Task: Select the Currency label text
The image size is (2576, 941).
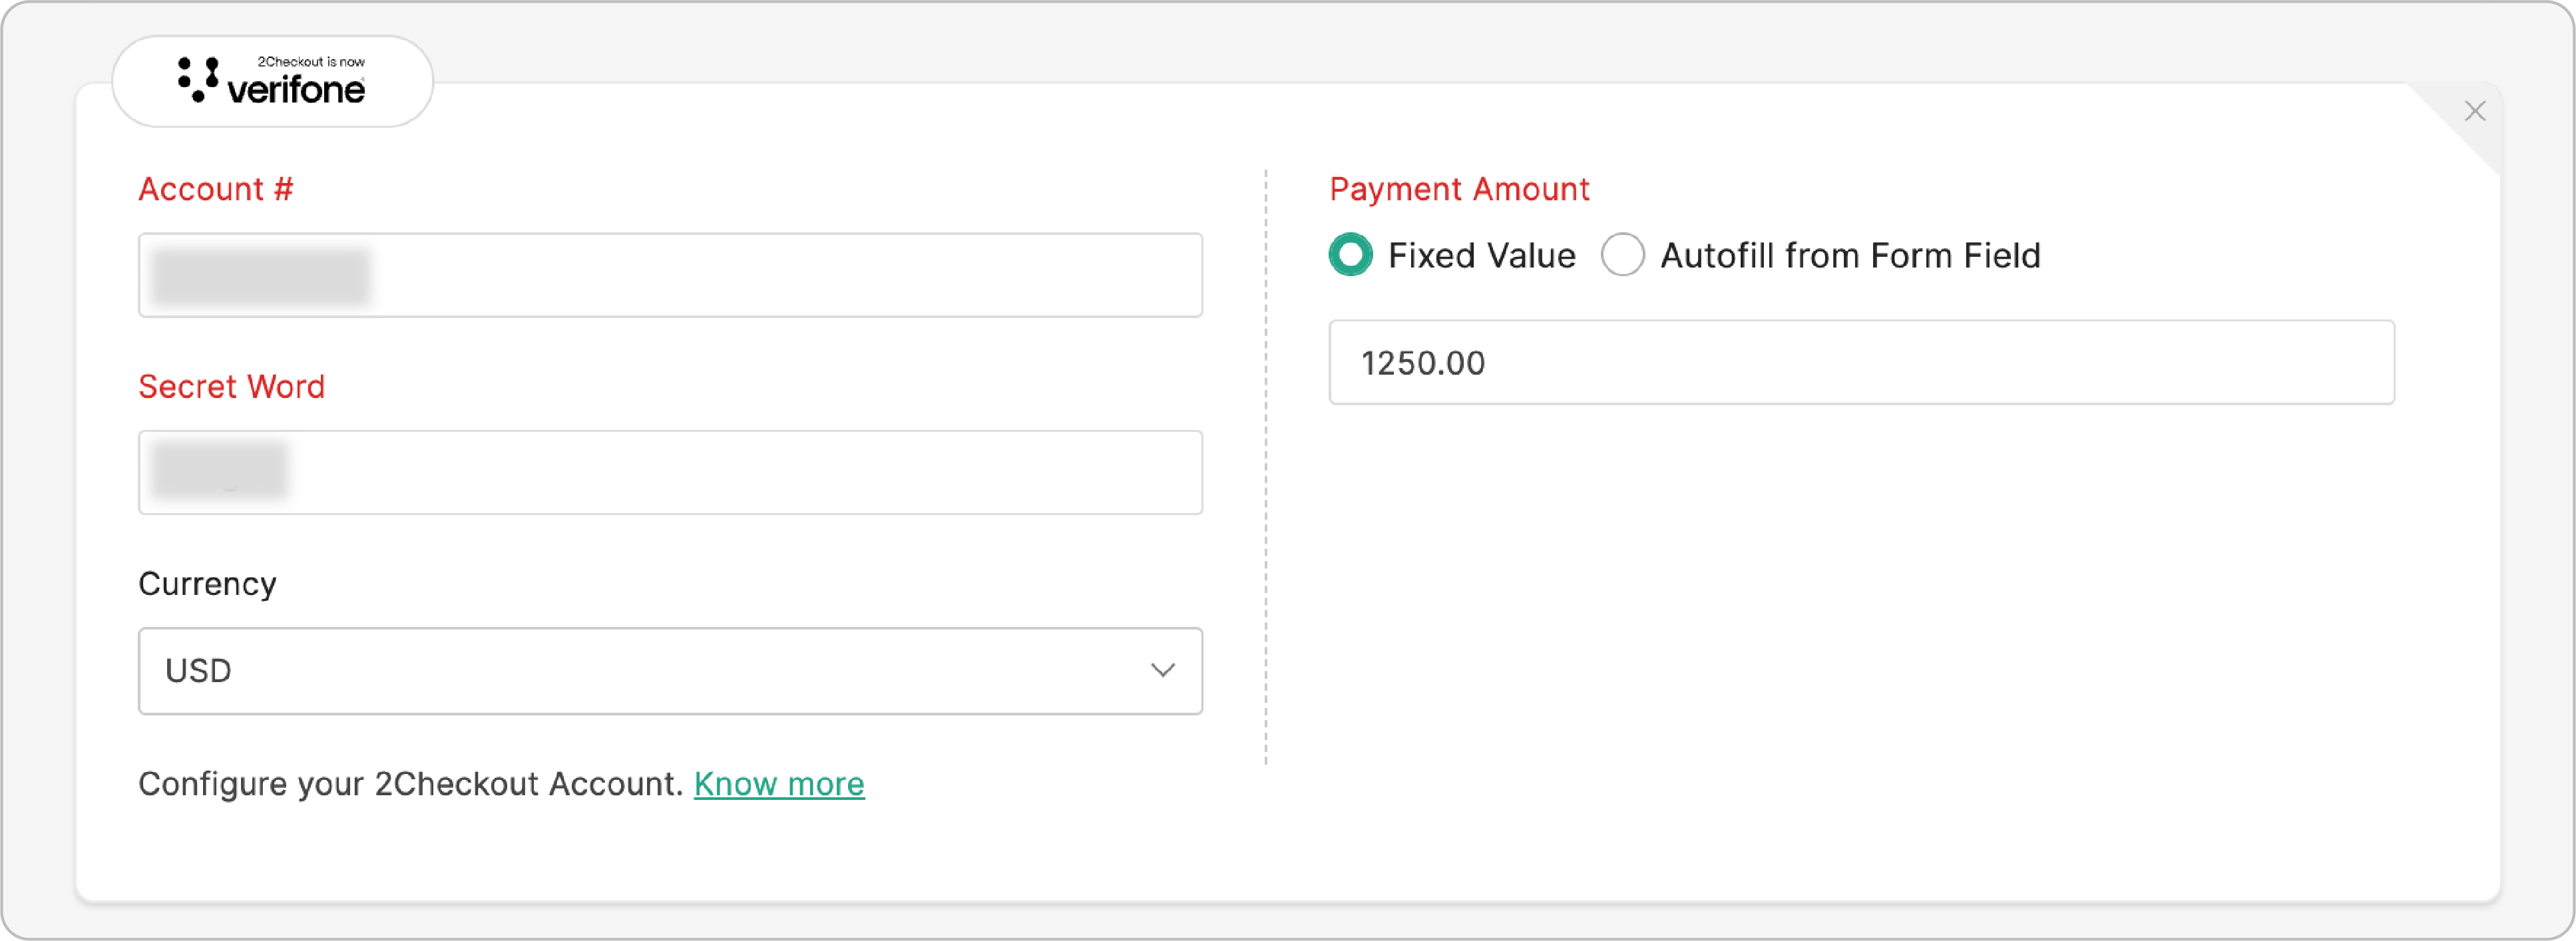Action: (x=207, y=584)
